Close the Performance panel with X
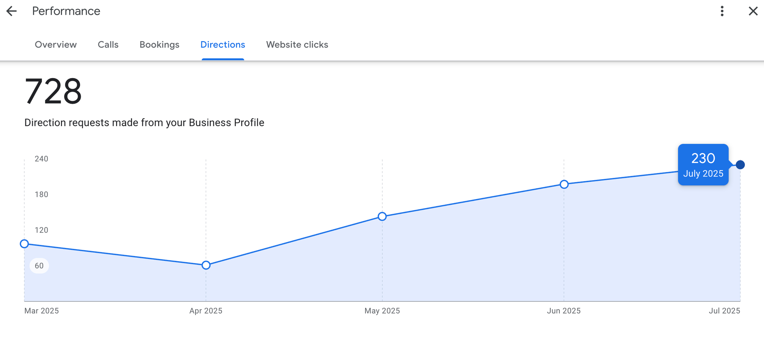This screenshot has width=764, height=339. (753, 11)
